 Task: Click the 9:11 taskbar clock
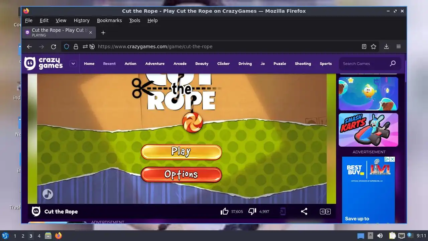pyautogui.click(x=422, y=236)
